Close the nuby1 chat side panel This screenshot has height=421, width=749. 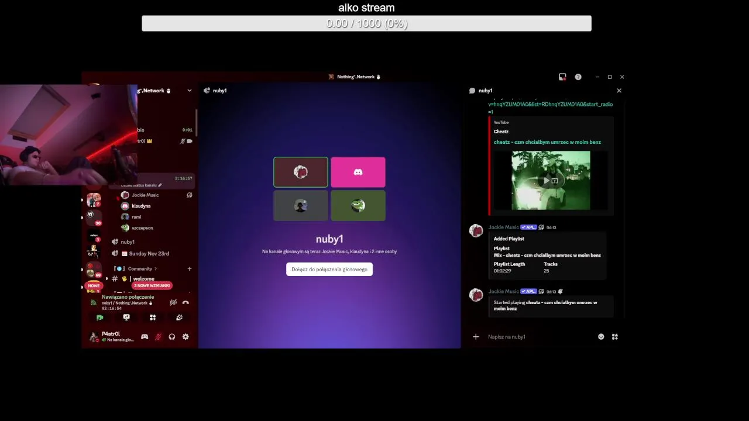(x=619, y=91)
